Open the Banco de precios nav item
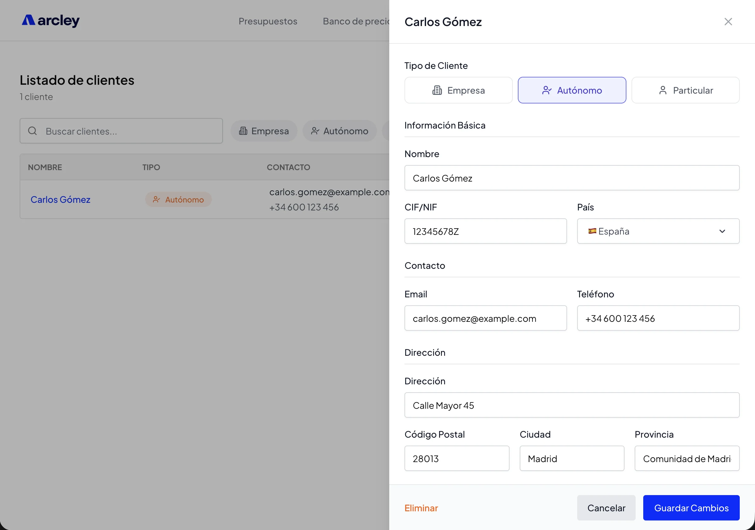This screenshot has width=755, height=530. (356, 21)
